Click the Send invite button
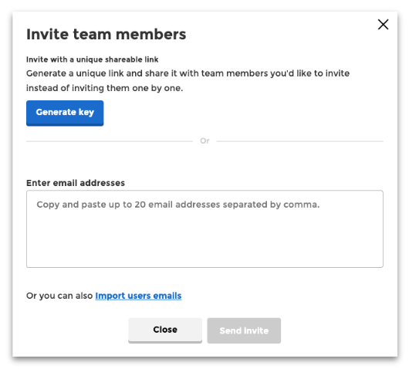409x369 pixels. tap(244, 330)
